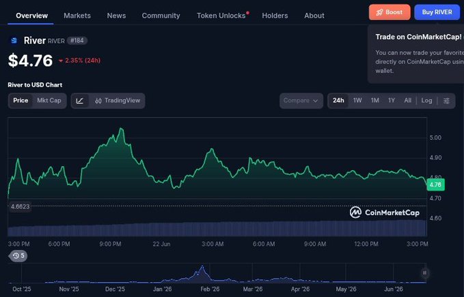Image resolution: width=464 pixels, height=297 pixels.
Task: Click the Trade on CoinMarketCap! popup heading
Action: pyautogui.click(x=418, y=37)
